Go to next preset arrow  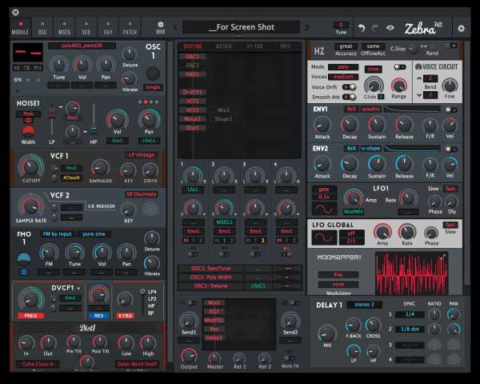[306, 27]
